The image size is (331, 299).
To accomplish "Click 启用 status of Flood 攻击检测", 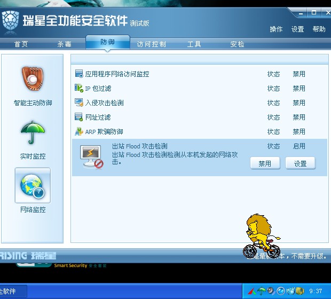I will click(x=299, y=146).
